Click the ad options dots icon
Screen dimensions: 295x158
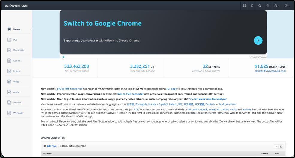click(x=61, y=57)
